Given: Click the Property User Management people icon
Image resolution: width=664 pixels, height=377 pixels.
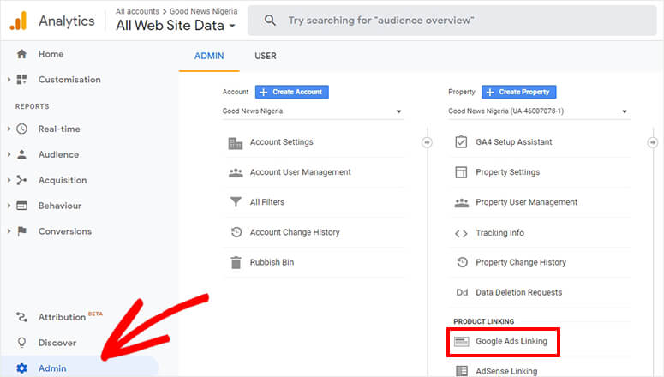Looking at the screenshot, I should click(462, 203).
